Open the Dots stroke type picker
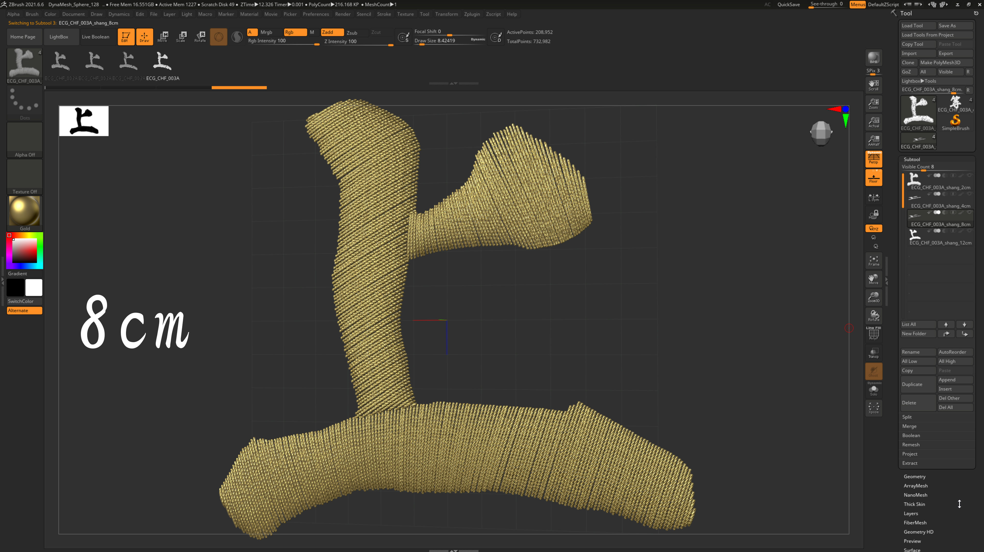984x552 pixels. coord(24,103)
